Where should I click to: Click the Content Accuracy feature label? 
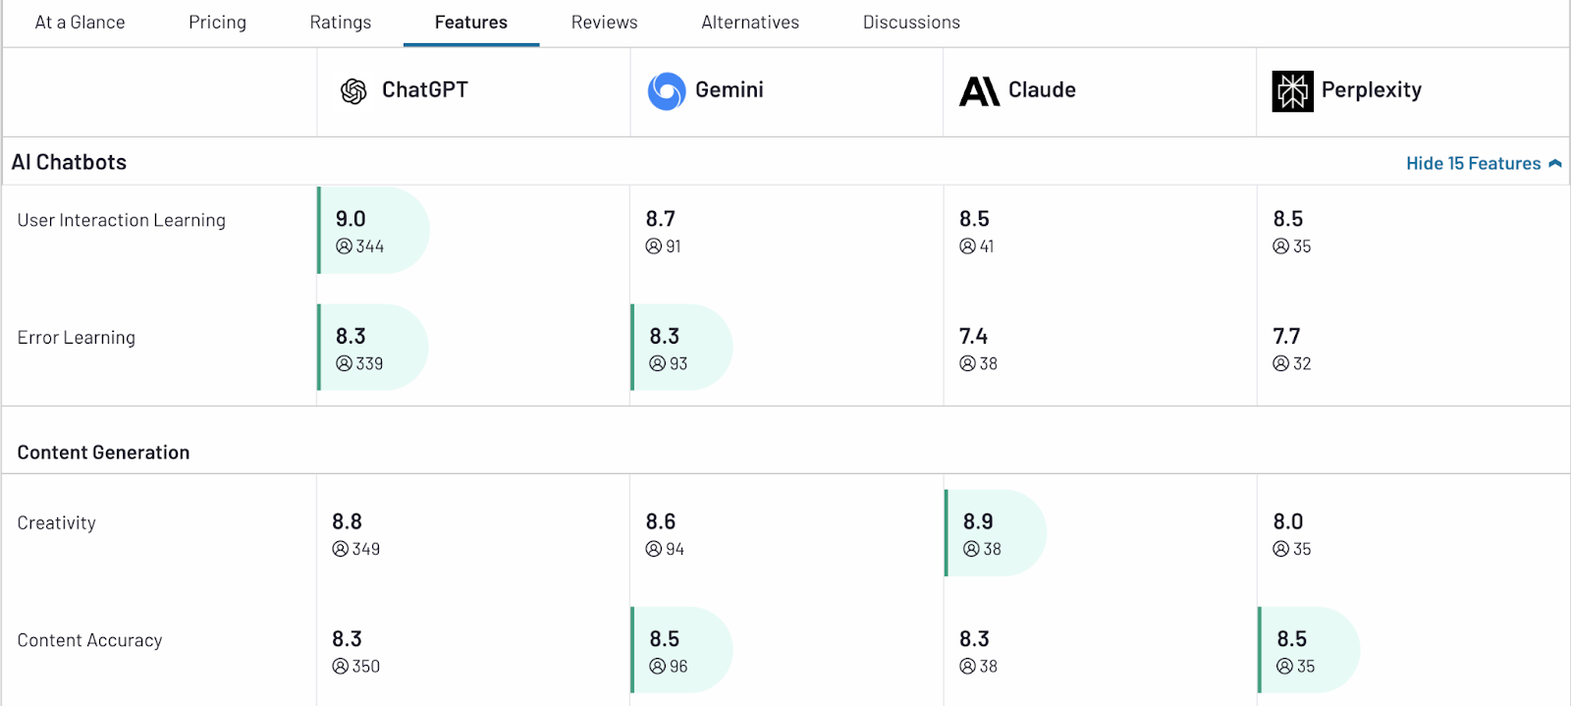[x=90, y=640]
